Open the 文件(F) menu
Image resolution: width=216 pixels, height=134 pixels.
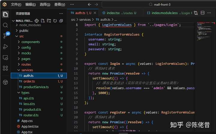pos(16,5)
